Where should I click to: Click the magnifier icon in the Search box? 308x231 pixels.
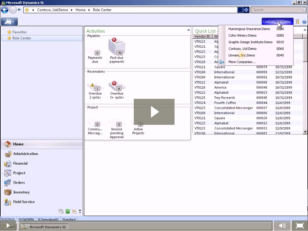(x=304, y=10)
